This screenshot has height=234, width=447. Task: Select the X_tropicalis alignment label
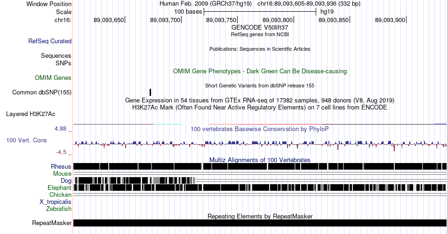pos(56,202)
